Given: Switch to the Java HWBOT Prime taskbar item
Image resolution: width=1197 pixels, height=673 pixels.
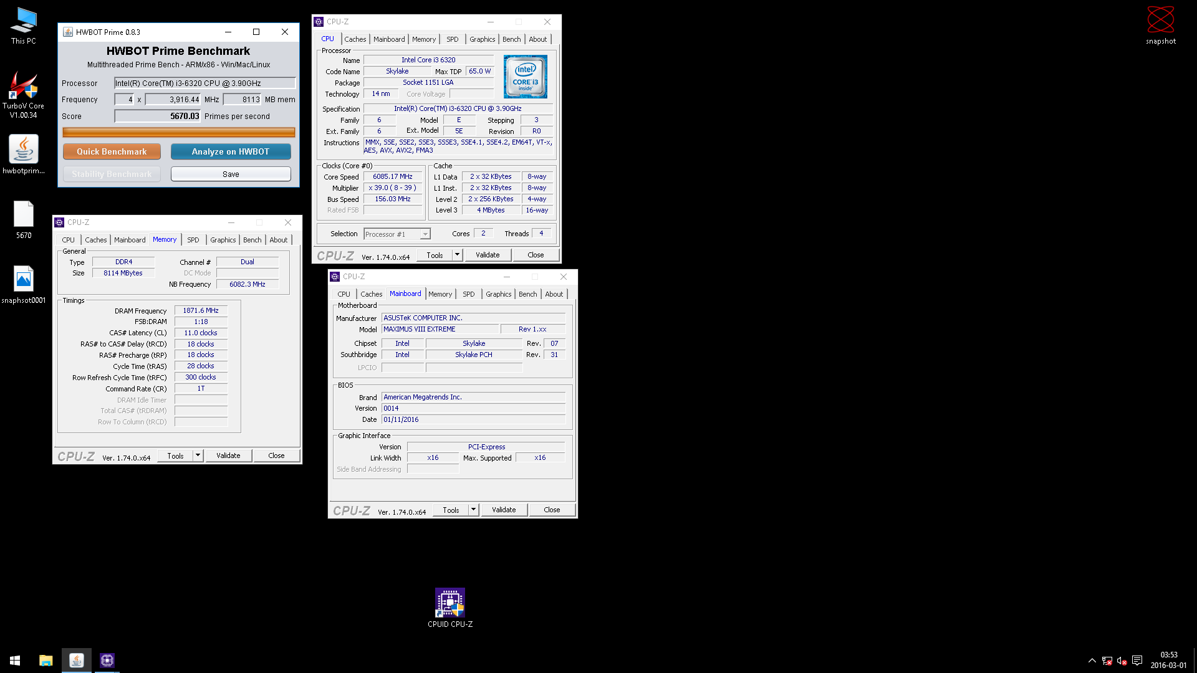Looking at the screenshot, I should coord(77,661).
